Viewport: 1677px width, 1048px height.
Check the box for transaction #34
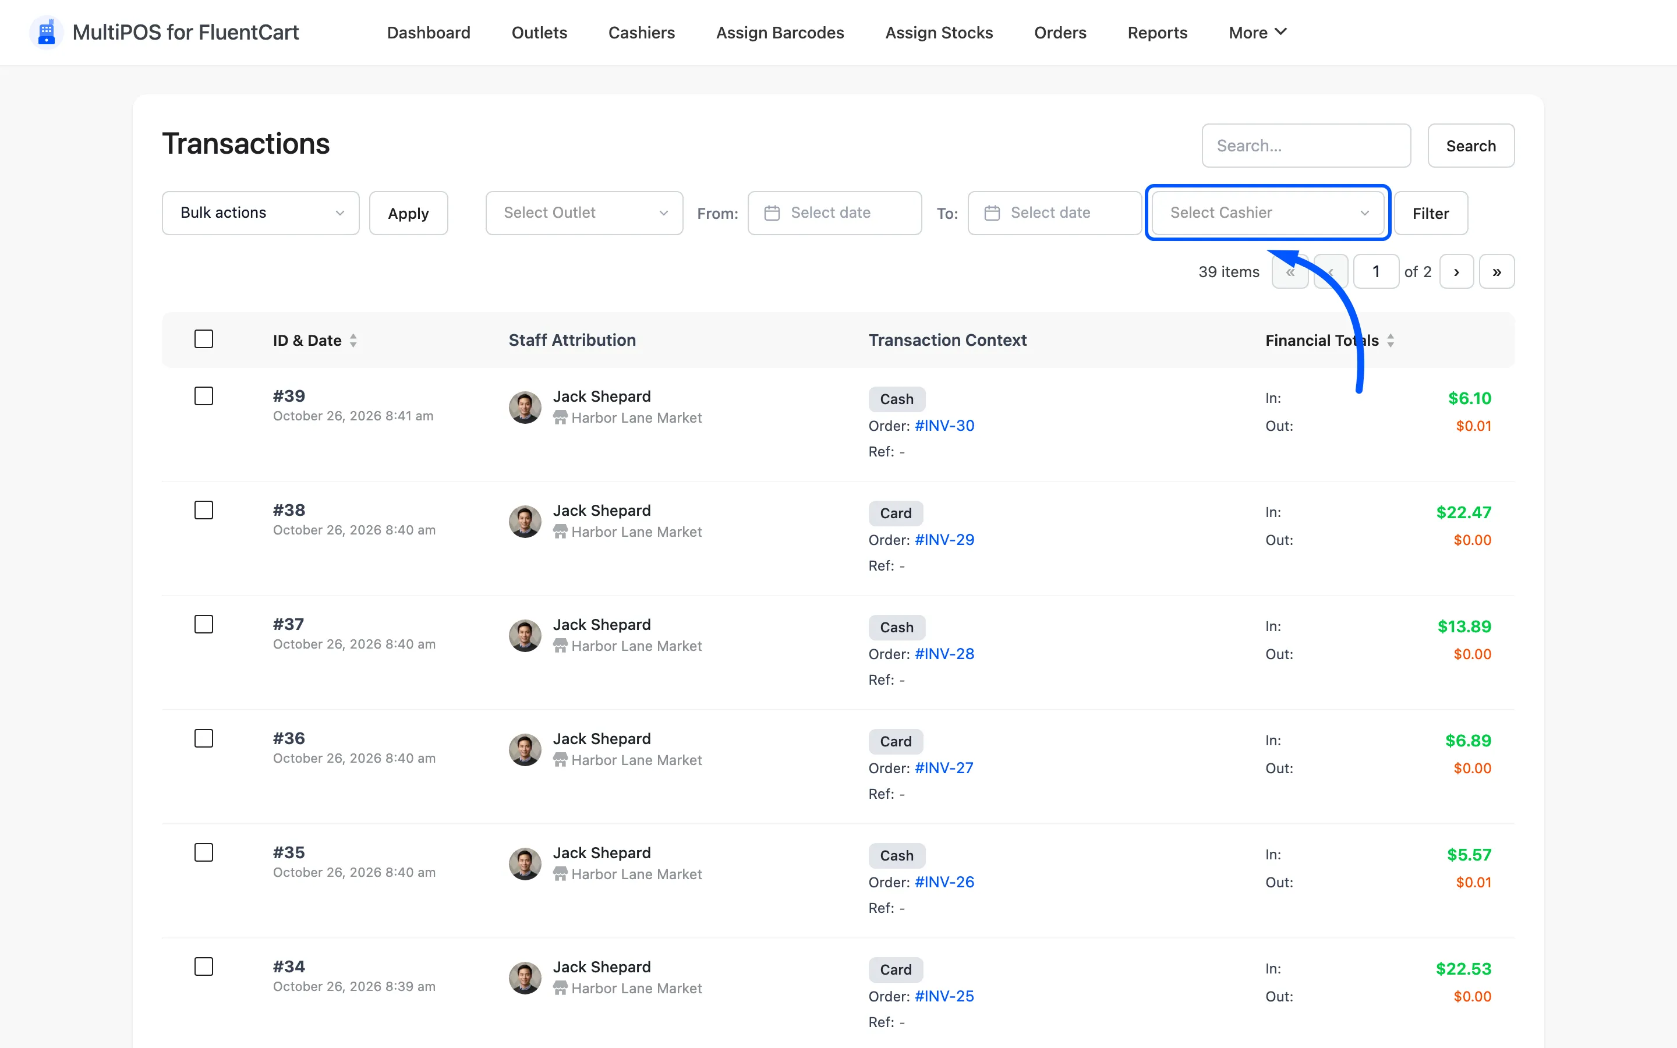tap(204, 966)
